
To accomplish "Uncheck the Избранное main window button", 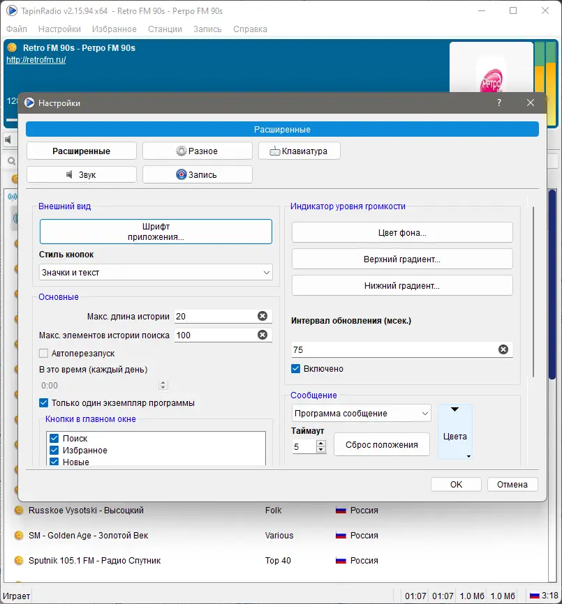I will point(54,451).
